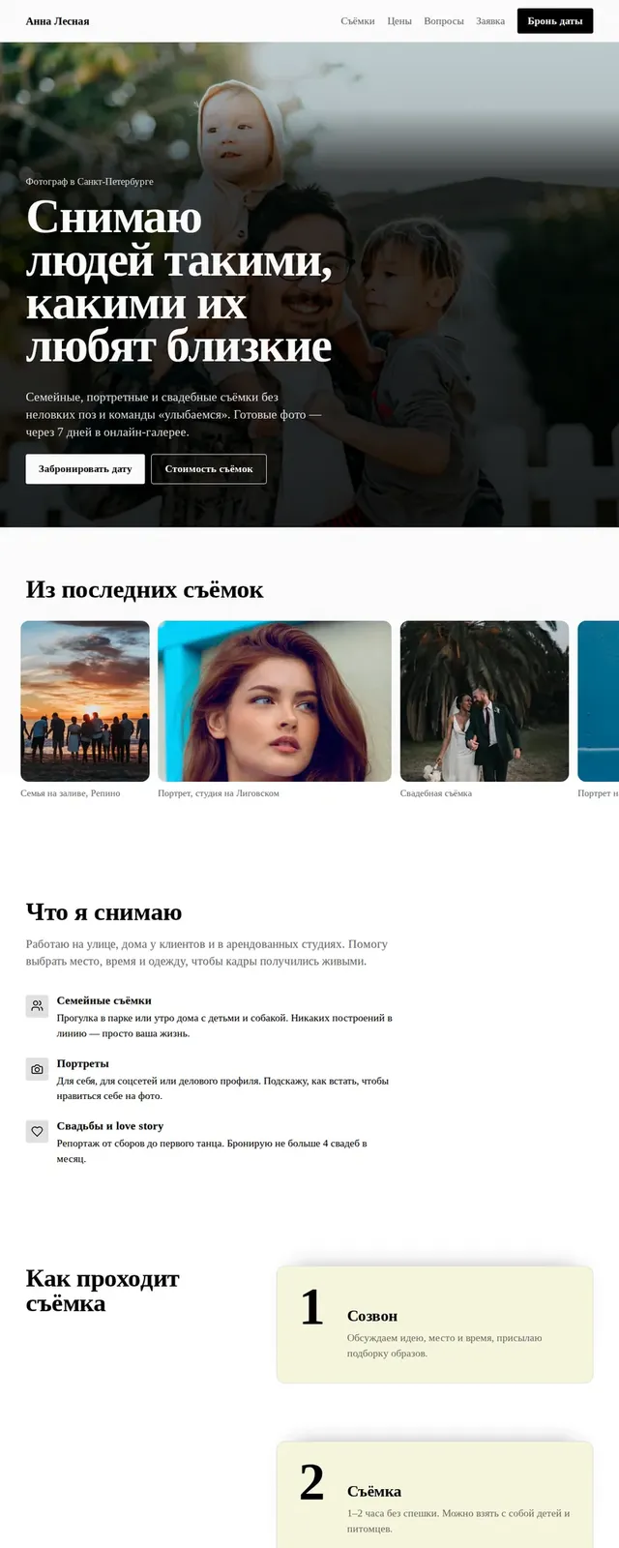Click the Созвон step card title
The width and height of the screenshot is (619, 1548).
click(372, 1316)
